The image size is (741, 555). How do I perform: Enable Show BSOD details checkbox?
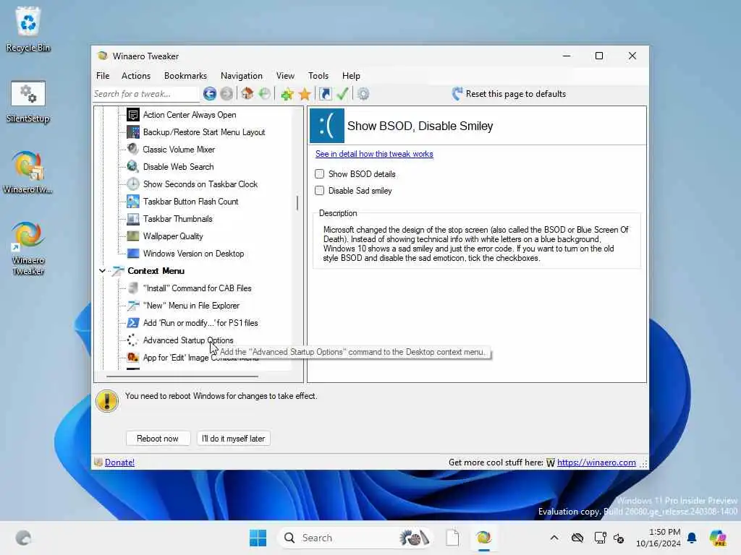[x=320, y=173]
